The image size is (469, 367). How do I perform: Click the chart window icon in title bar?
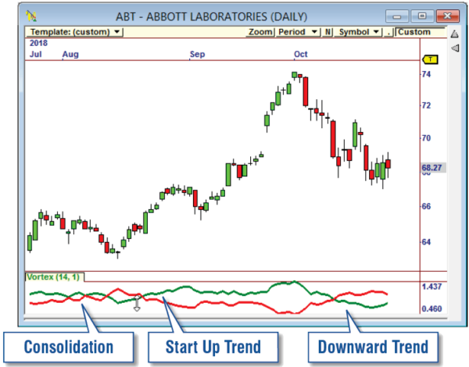click(31, 16)
